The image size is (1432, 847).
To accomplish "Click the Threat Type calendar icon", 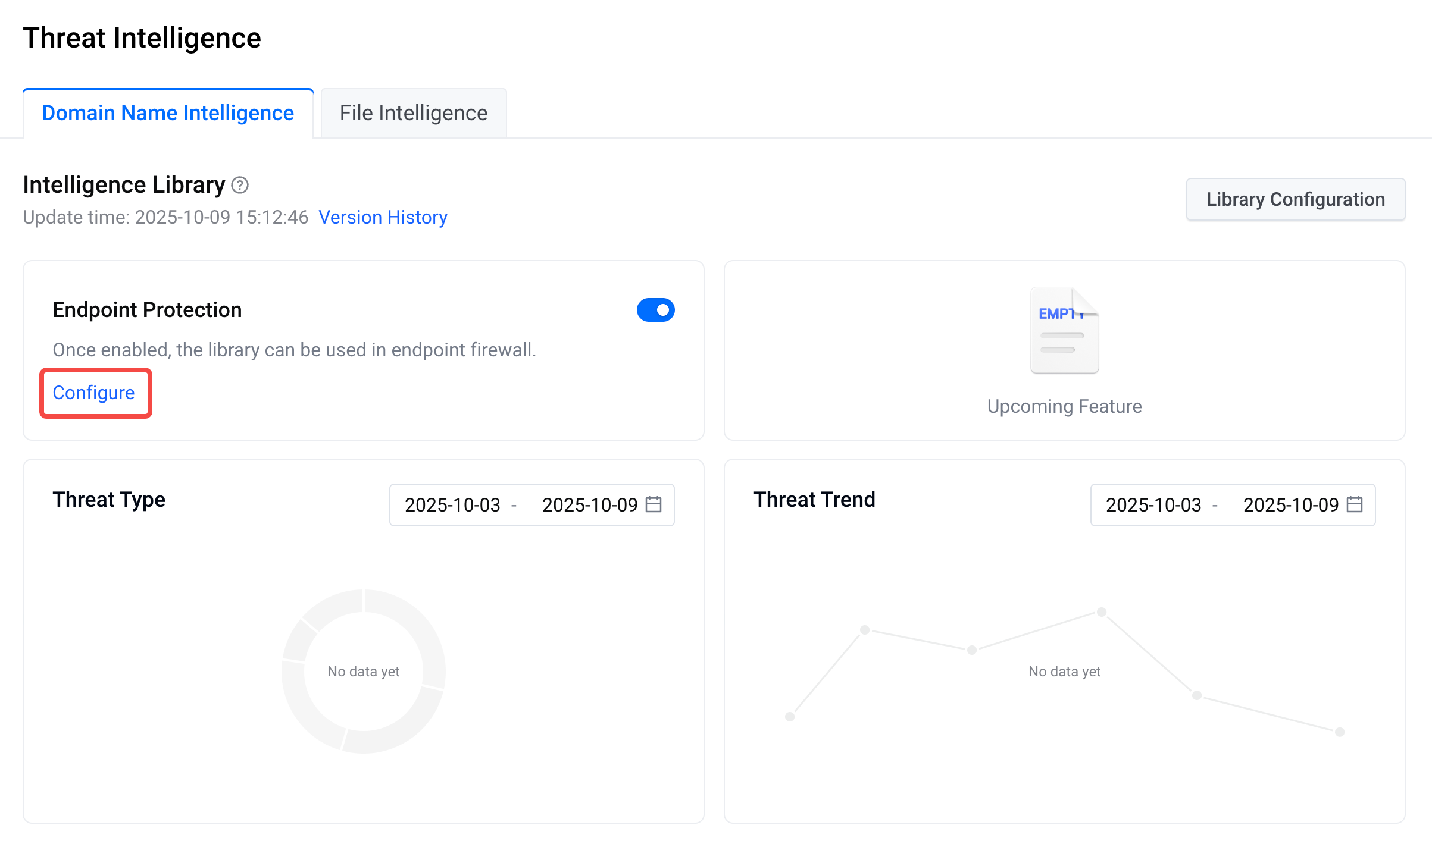I will pos(654,504).
